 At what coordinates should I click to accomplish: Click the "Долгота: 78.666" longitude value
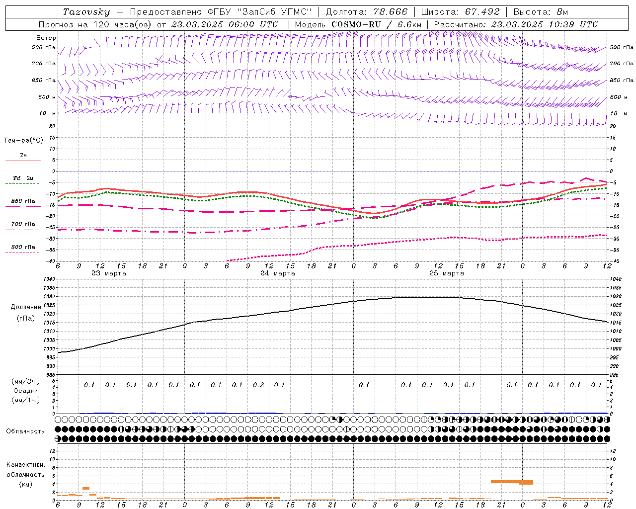coord(367,12)
